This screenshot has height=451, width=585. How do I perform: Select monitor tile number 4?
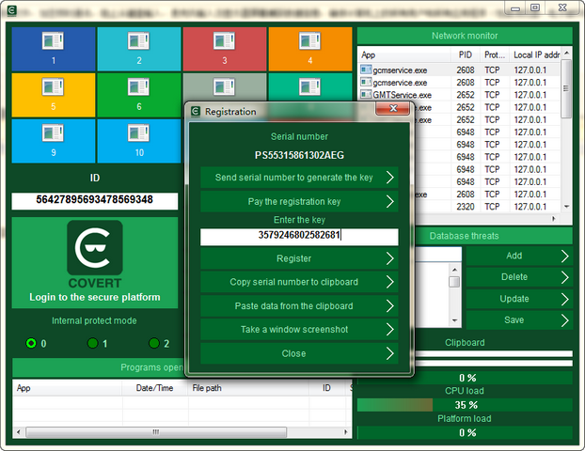[309, 49]
